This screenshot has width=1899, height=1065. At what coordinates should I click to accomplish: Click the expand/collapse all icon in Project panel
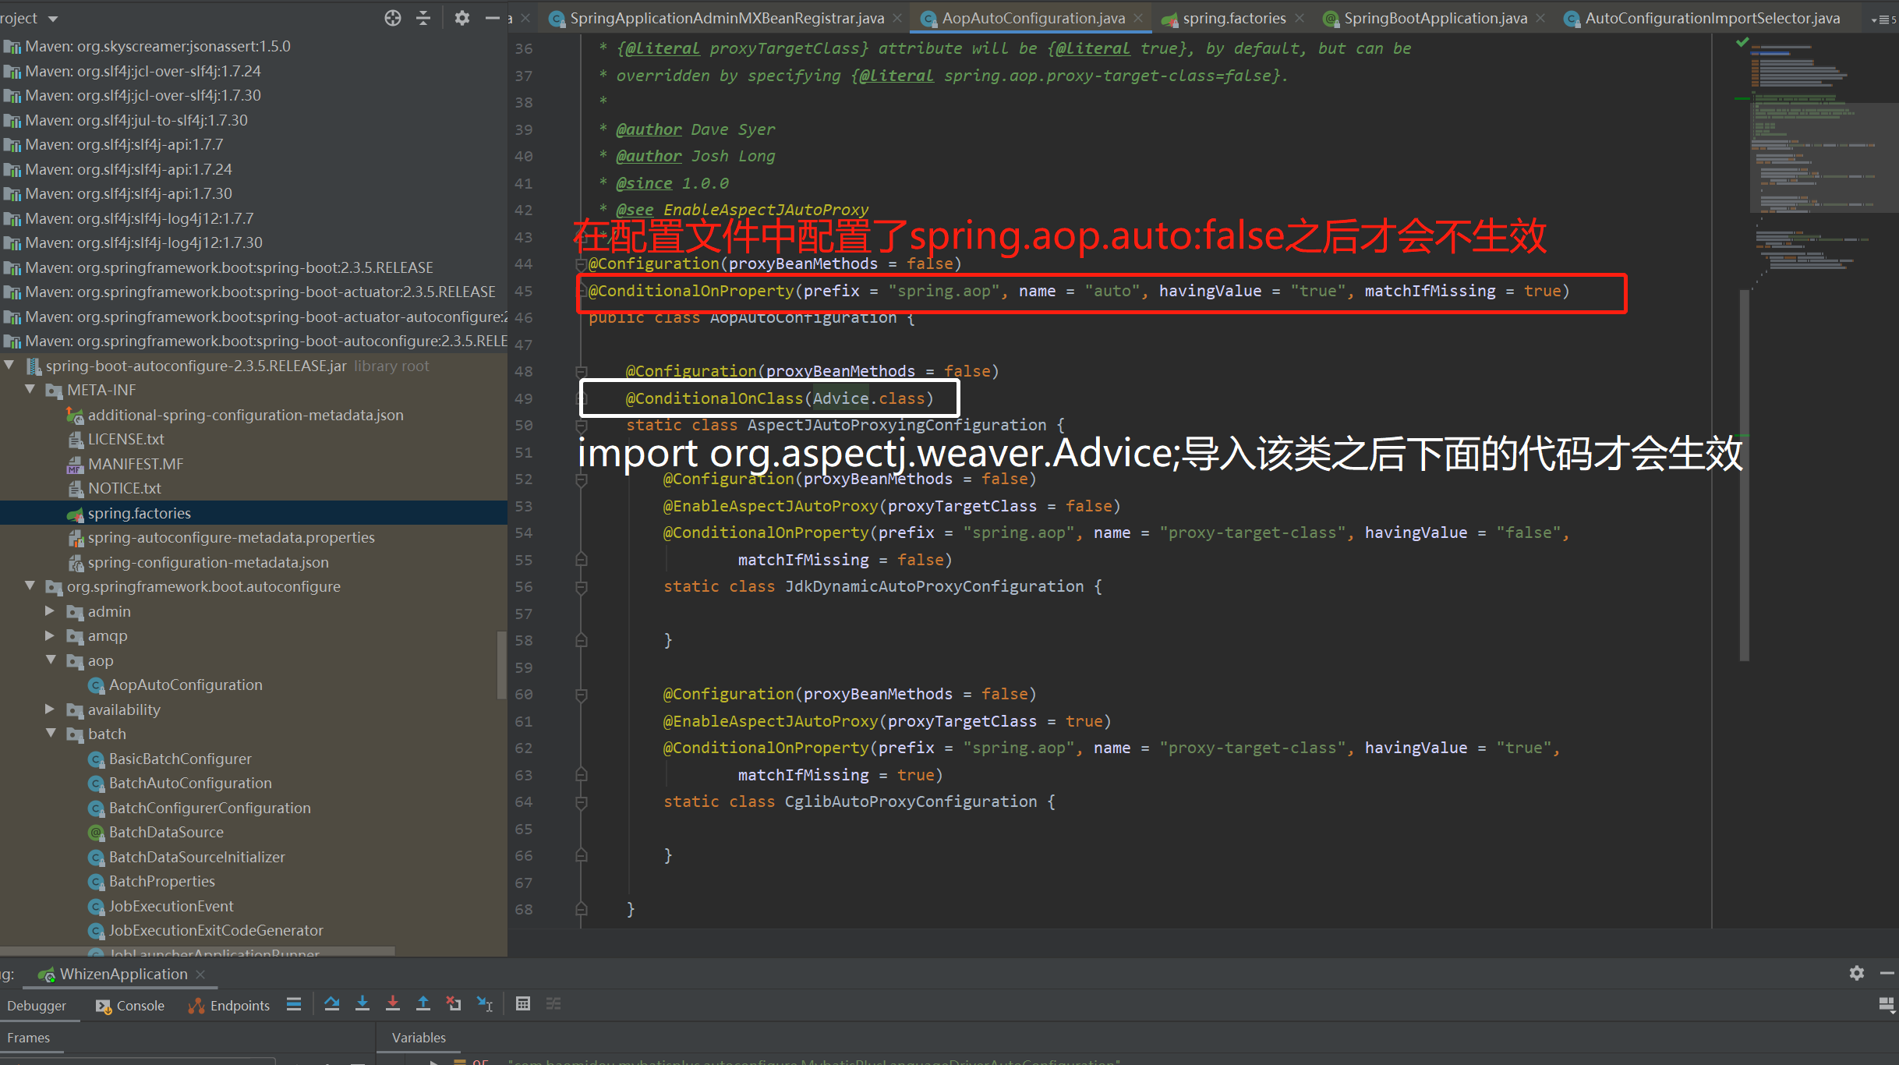423,18
